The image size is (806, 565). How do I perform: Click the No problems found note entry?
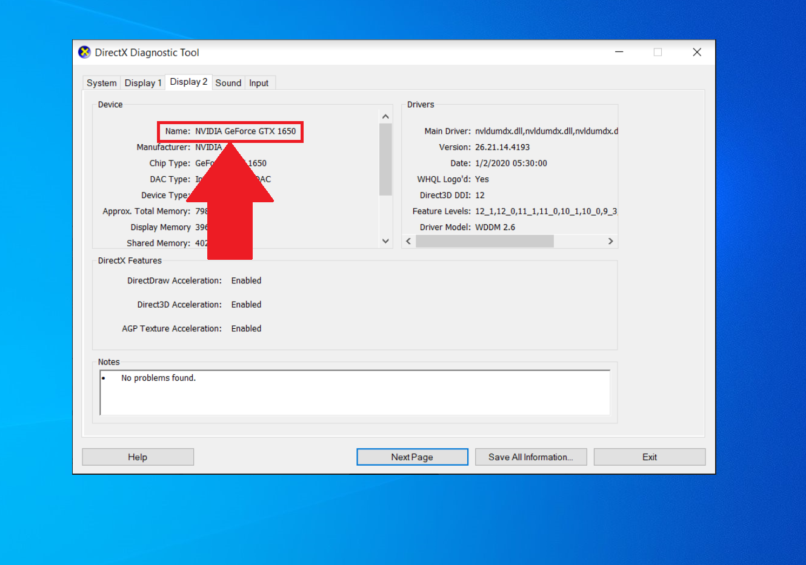[158, 377]
